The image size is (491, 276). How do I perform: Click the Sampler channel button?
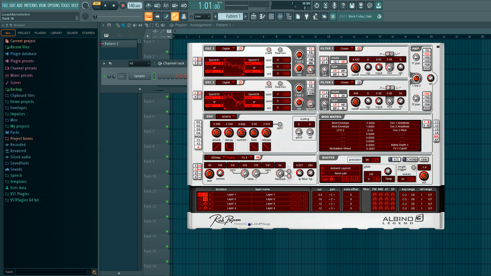[139, 76]
